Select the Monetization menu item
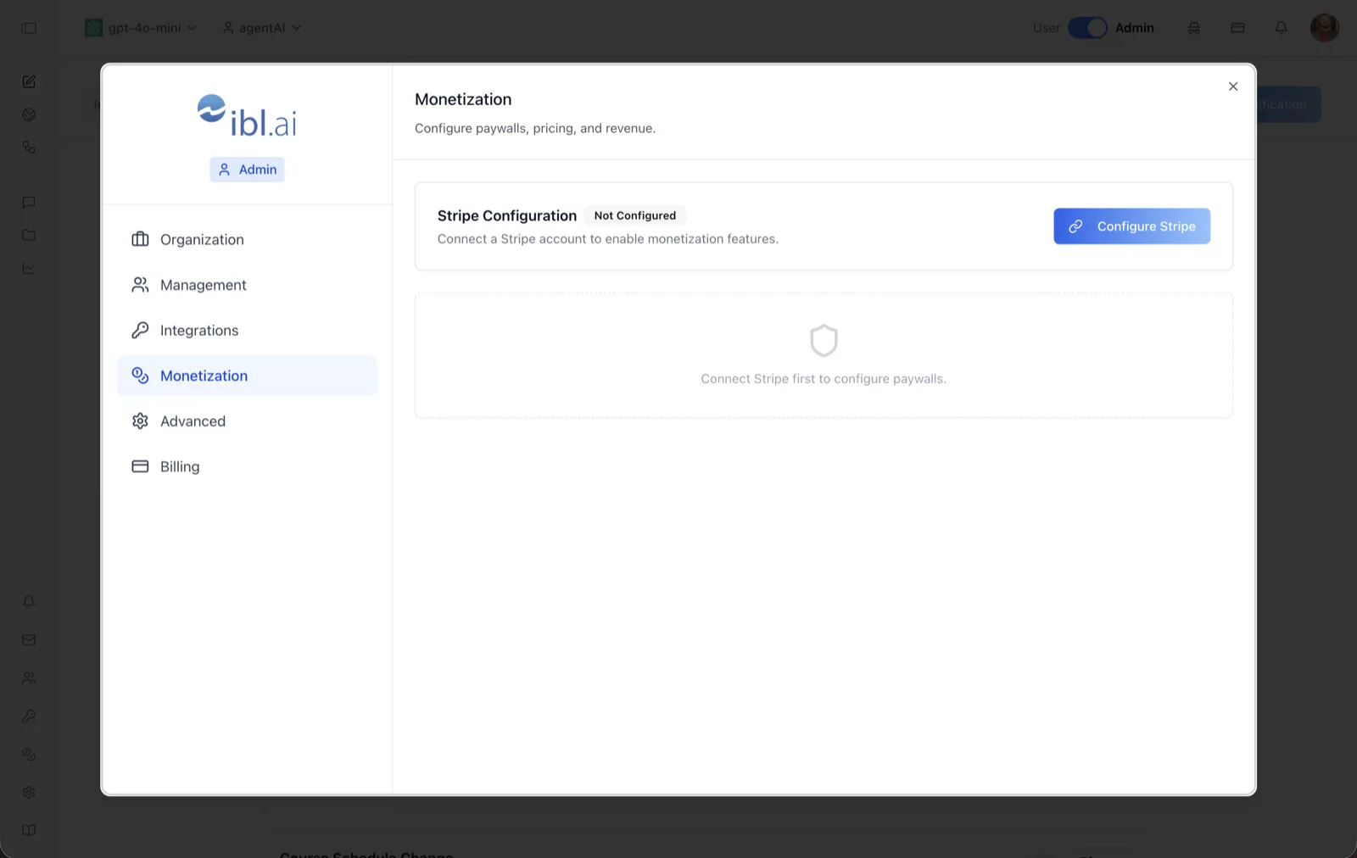The image size is (1357, 858). [x=247, y=376]
